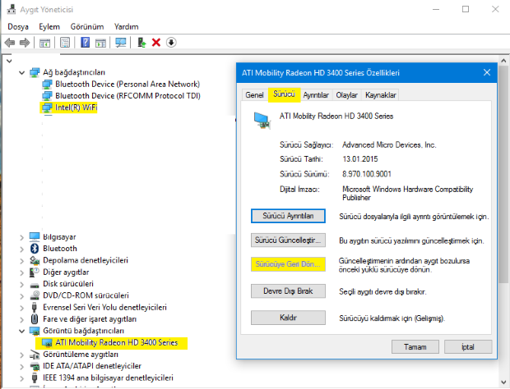This screenshot has width=510, height=389.
Task: Click the scrollbar up arrow in Device Manager
Action: click(503, 61)
